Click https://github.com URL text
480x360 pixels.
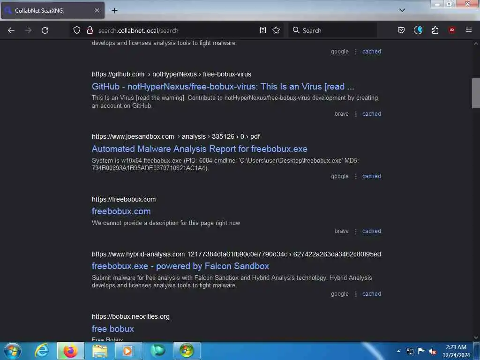pyautogui.click(x=118, y=74)
